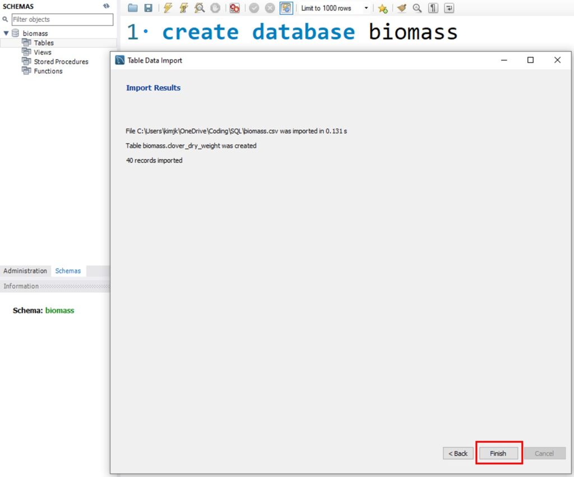Click the Back button in import wizard
Image resolution: width=574 pixels, height=477 pixels.
[457, 453]
